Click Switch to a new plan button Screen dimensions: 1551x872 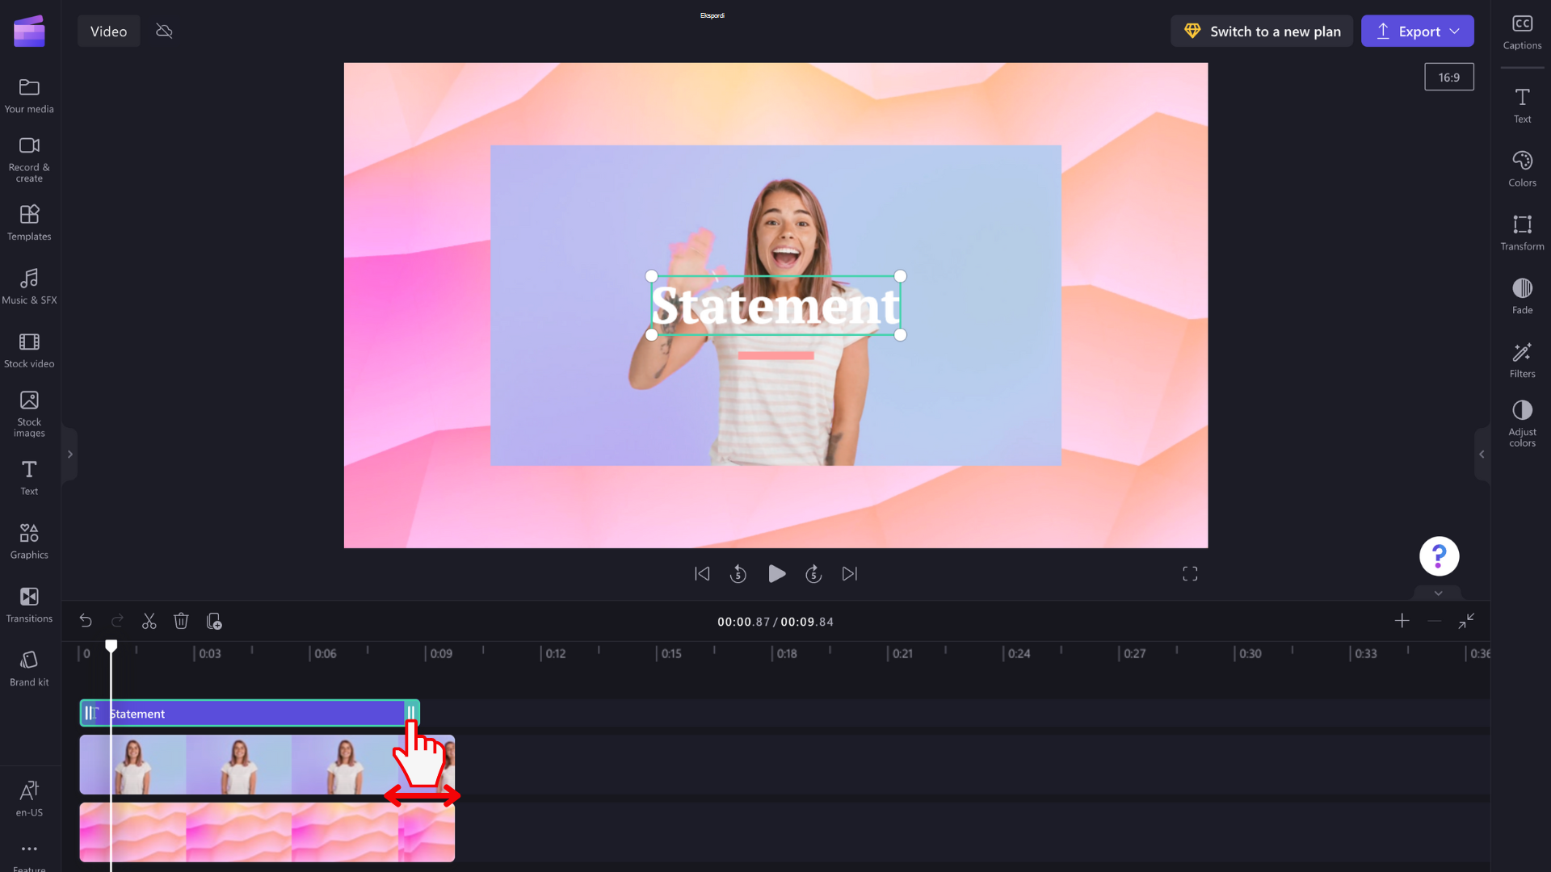pyautogui.click(x=1263, y=31)
